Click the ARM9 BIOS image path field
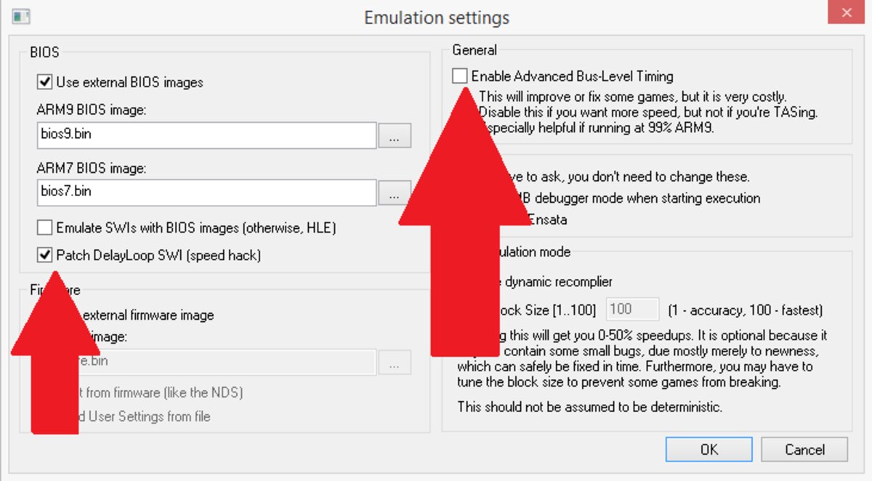The height and width of the screenshot is (481, 872). point(206,136)
